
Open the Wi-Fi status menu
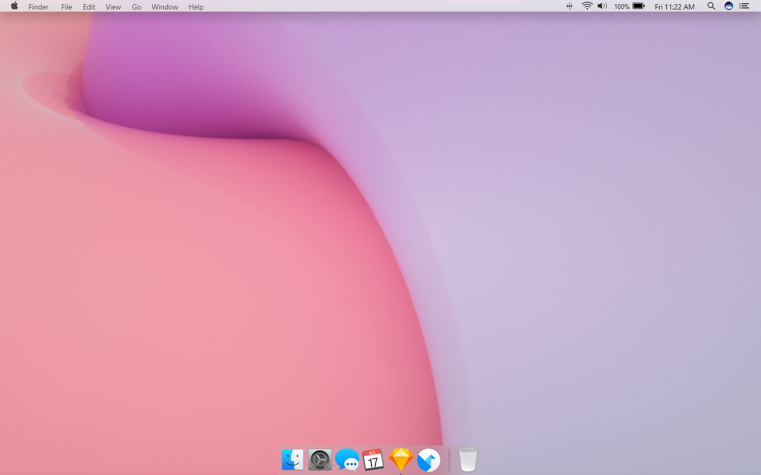coord(587,6)
